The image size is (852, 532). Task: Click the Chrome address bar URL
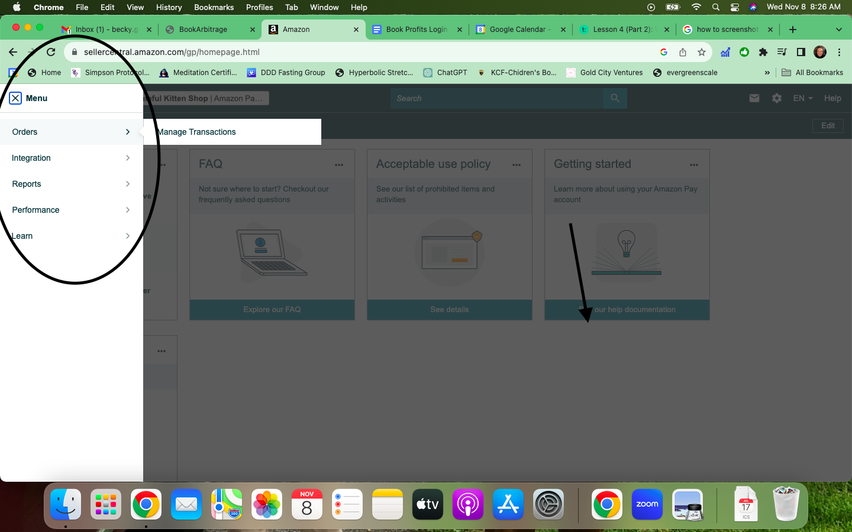(x=172, y=52)
